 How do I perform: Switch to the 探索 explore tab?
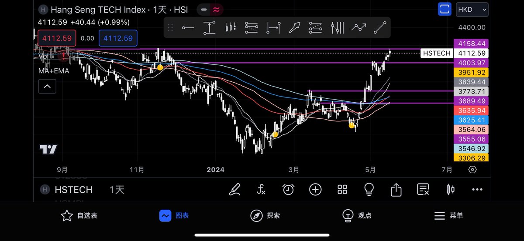tap(265, 215)
